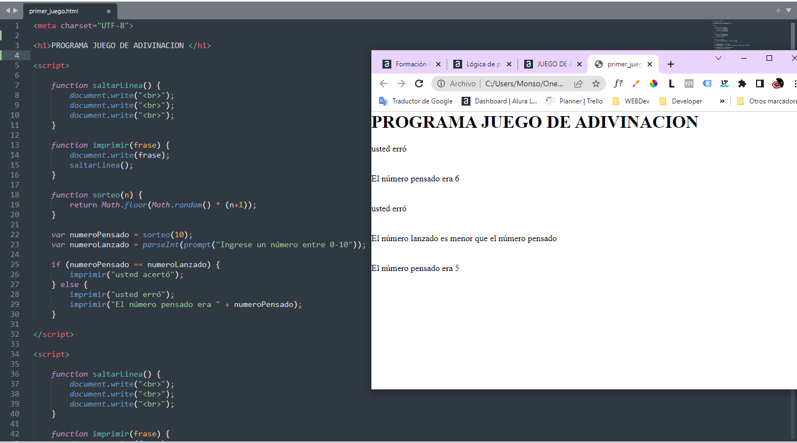This screenshot has width=797, height=443.
Task: Close the Formación browser tab
Action: point(438,64)
